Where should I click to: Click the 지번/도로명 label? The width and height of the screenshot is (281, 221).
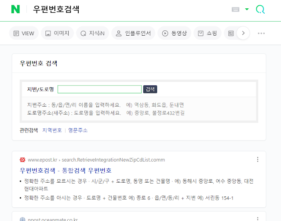pos(40,89)
